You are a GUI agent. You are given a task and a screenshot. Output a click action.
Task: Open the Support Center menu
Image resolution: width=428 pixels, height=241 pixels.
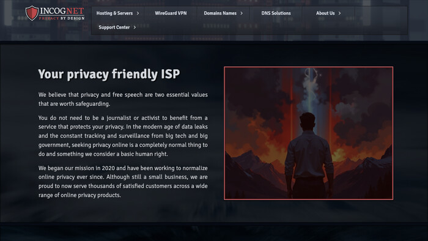pyautogui.click(x=114, y=28)
